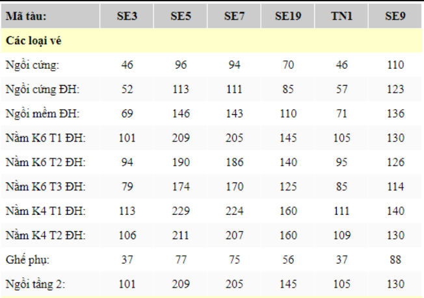The image size is (424, 298).
Task: Click the SE3 column header
Action: click(127, 16)
